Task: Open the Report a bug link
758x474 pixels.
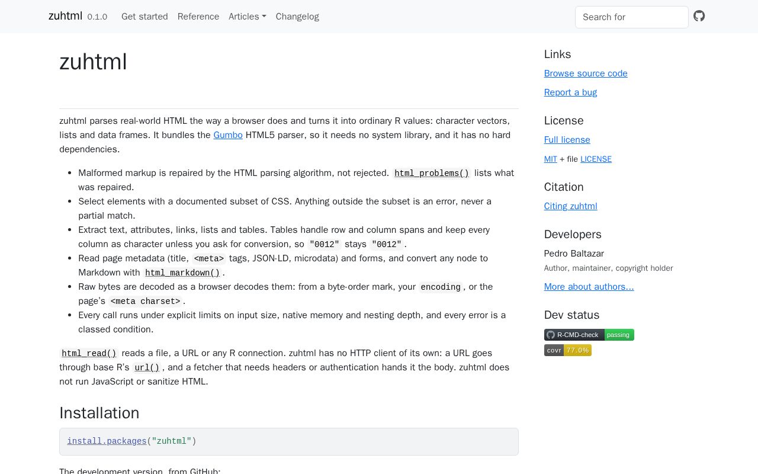Action: pyautogui.click(x=570, y=92)
